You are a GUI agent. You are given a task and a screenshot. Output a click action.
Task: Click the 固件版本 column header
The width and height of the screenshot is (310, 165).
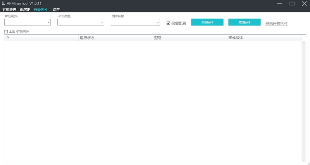[x=264, y=38]
